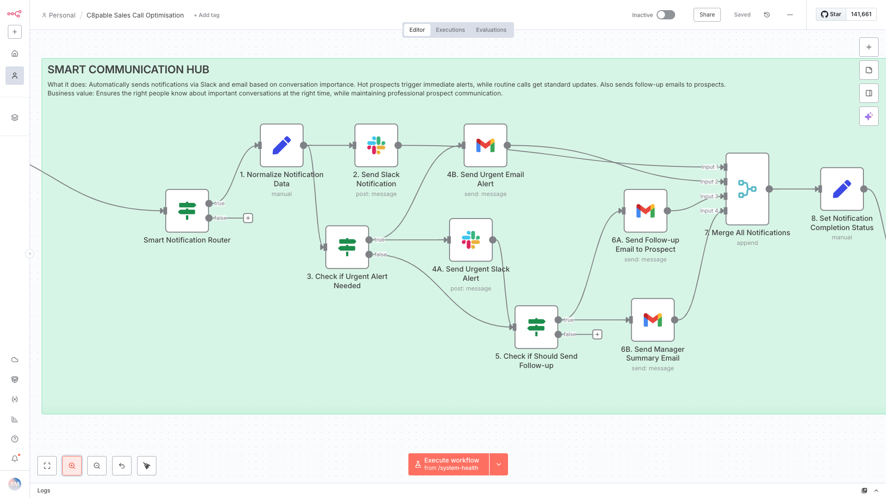Open workflow history clock icon
Image resolution: width=886 pixels, height=498 pixels.
point(767,15)
